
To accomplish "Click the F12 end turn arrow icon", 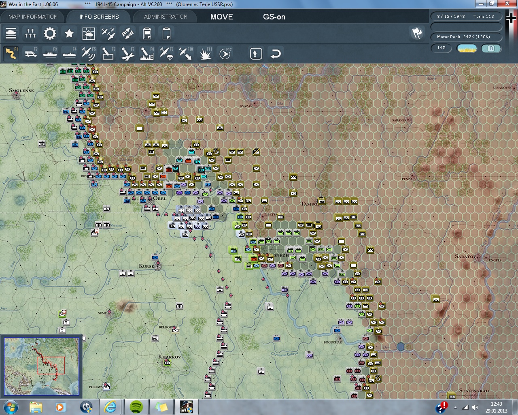I will pos(225,53).
